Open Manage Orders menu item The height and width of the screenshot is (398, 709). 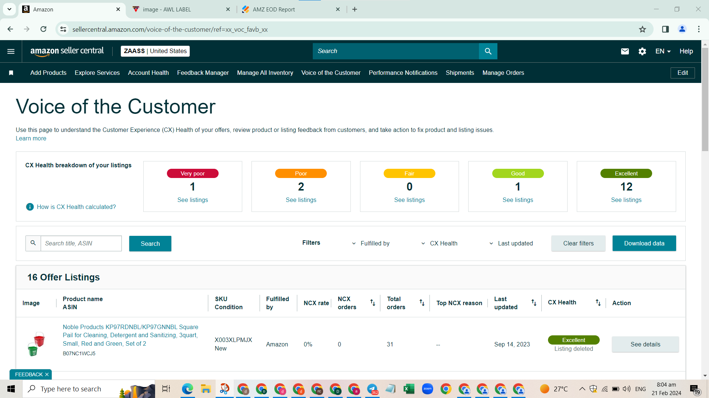tap(503, 73)
